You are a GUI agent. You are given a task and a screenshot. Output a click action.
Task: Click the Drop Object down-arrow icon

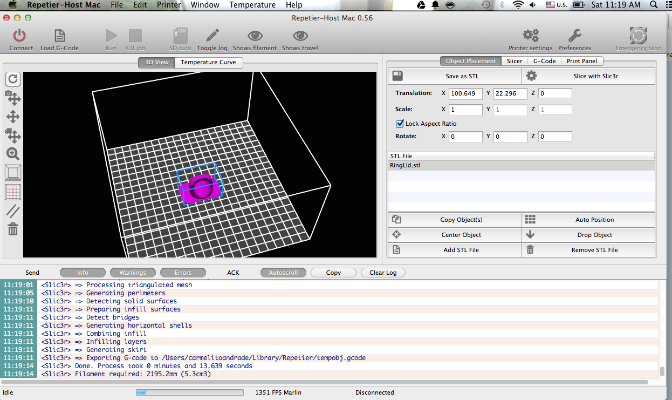530,235
